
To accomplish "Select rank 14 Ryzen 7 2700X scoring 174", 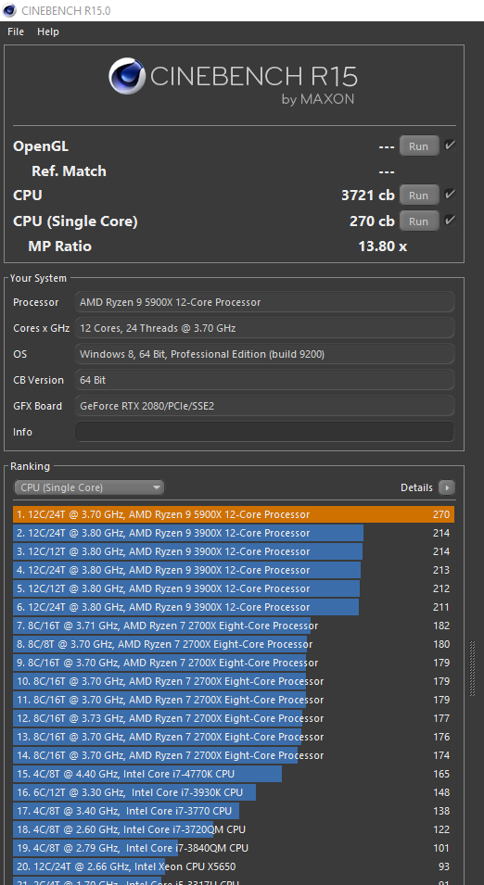I will click(x=234, y=756).
